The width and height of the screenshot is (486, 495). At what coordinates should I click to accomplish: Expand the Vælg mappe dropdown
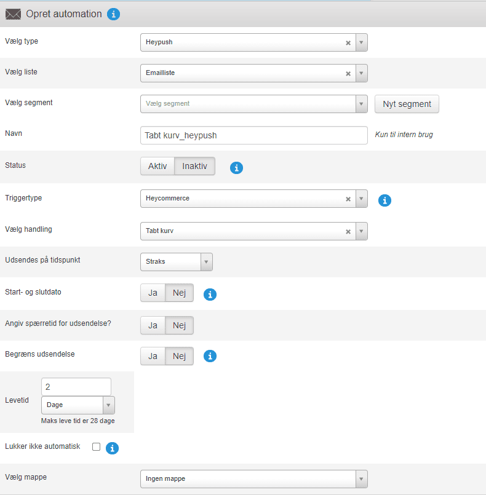pyautogui.click(x=253, y=478)
